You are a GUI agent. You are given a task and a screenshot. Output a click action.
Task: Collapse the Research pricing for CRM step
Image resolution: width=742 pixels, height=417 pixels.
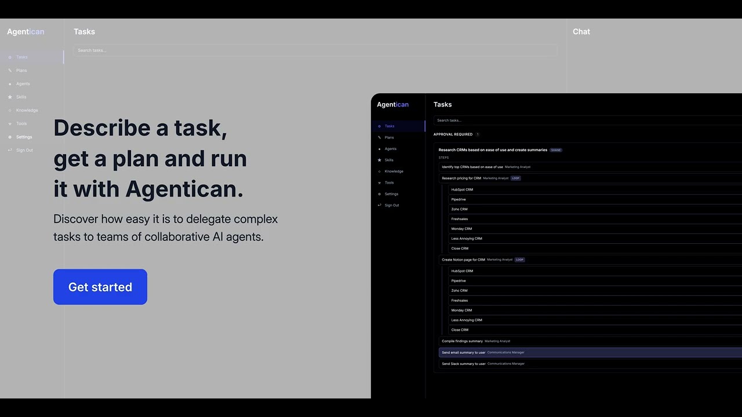464,178
